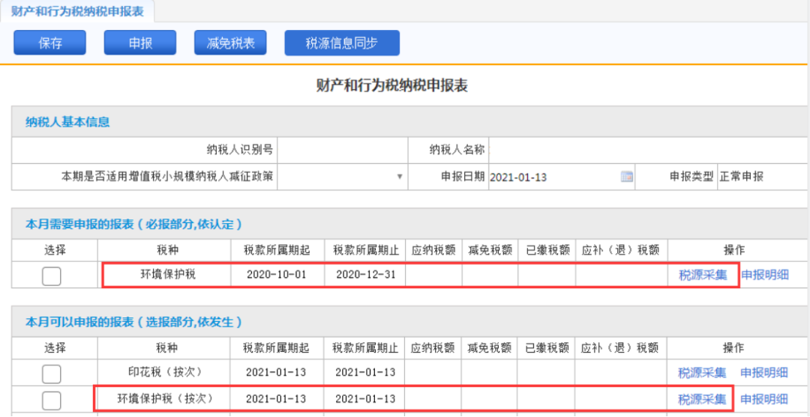Tick the checkbox for 环境保护税 row
The image size is (810, 417).
pyautogui.click(x=52, y=276)
